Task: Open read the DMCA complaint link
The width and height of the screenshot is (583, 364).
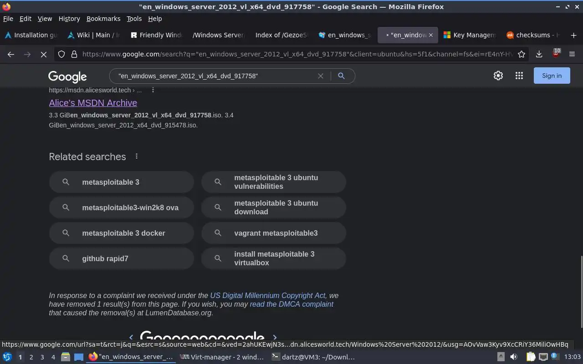Action: coord(291,304)
